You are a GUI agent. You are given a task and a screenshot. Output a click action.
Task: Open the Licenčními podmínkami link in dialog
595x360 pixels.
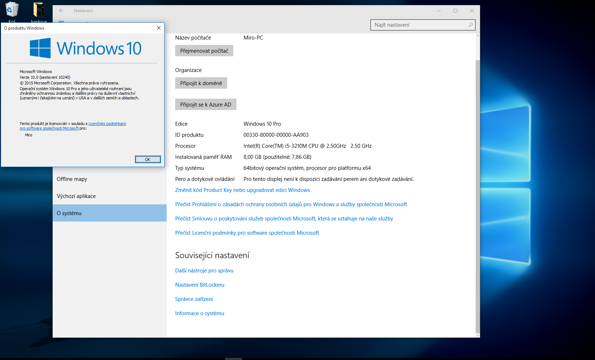(107, 124)
